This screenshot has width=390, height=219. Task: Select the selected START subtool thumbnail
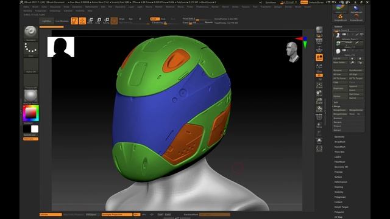pyautogui.click(x=338, y=44)
